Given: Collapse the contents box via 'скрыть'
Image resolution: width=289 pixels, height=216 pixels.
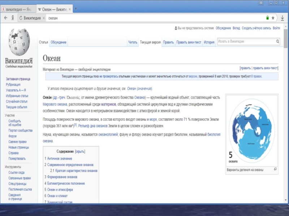Looking at the screenshot, I should coord(80,152).
